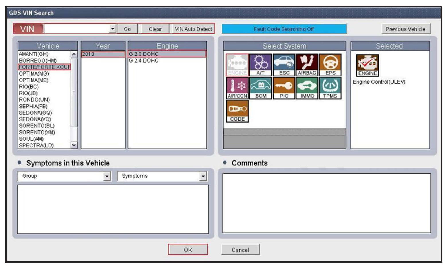
Task: Select the A/T transmission system icon
Action: (260, 65)
